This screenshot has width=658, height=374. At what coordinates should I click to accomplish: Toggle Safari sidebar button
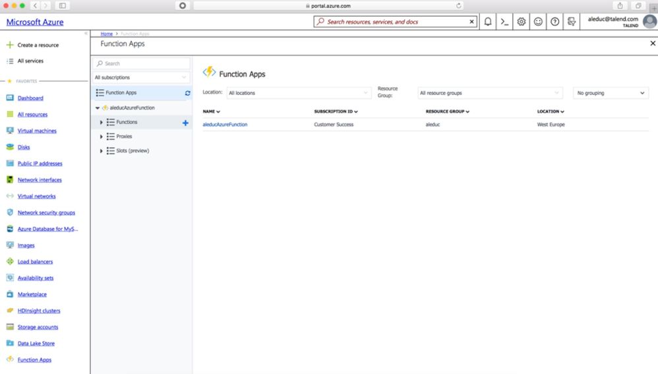pos(63,5)
